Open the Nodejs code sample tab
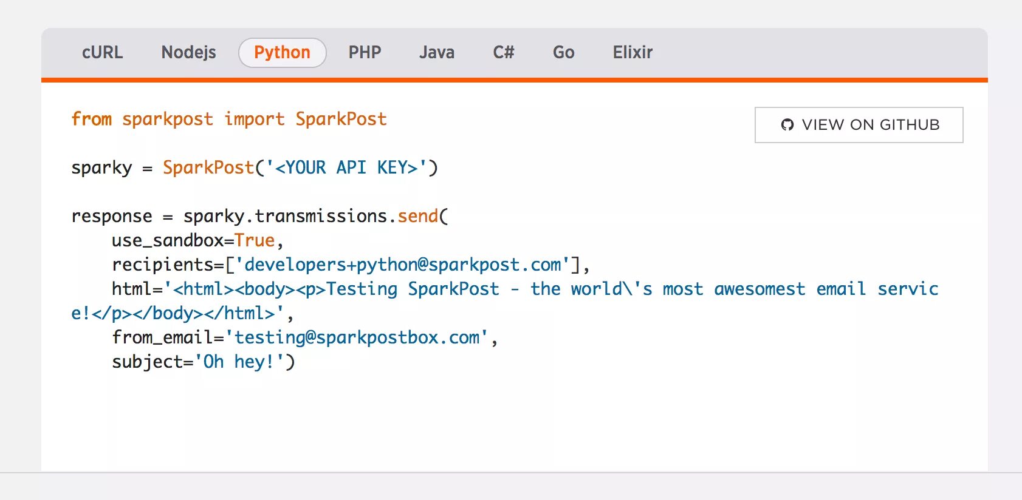This screenshot has height=500, width=1022. (x=188, y=53)
